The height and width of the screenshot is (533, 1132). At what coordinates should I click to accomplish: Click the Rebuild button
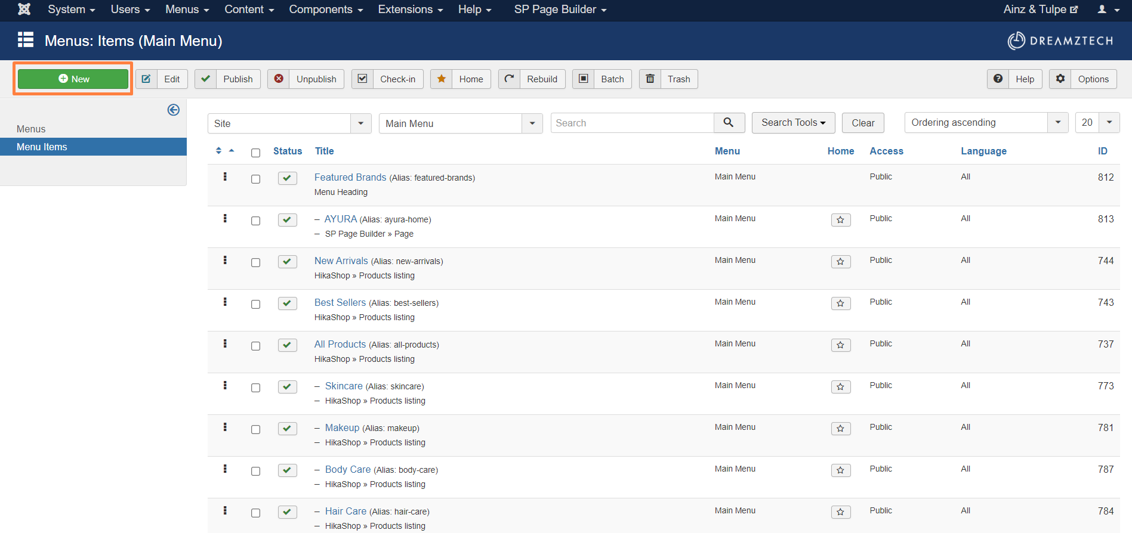pyautogui.click(x=532, y=79)
